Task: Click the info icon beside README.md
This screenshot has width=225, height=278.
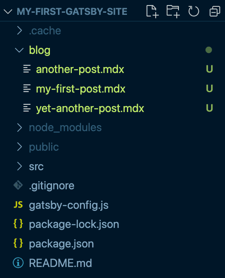Action: coord(18,263)
